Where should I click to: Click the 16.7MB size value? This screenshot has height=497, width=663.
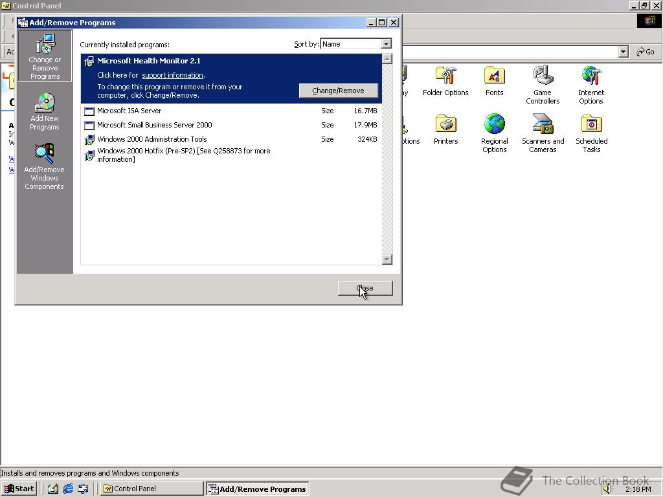365,111
